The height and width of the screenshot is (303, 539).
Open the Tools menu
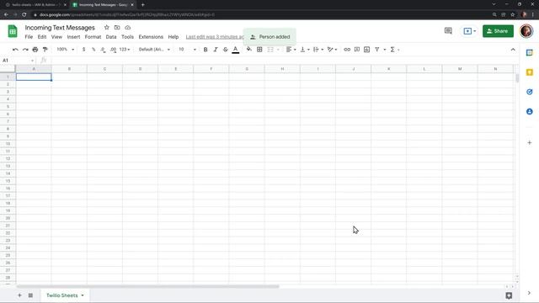click(x=127, y=37)
